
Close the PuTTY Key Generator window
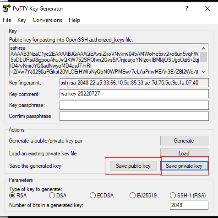pos(207,8)
